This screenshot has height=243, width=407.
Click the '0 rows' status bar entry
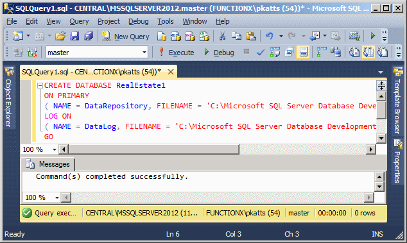pyautogui.click(x=365, y=213)
